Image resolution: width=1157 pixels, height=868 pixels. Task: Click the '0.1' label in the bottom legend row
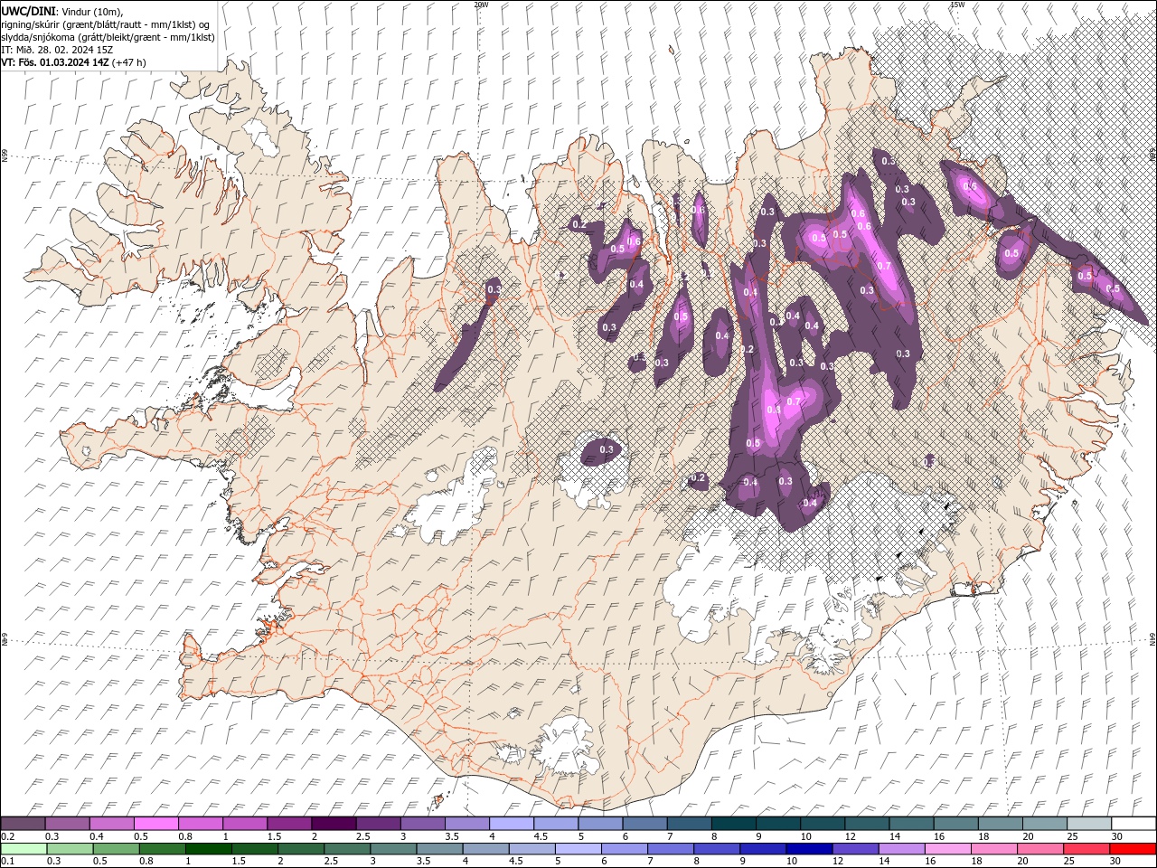click(7, 862)
